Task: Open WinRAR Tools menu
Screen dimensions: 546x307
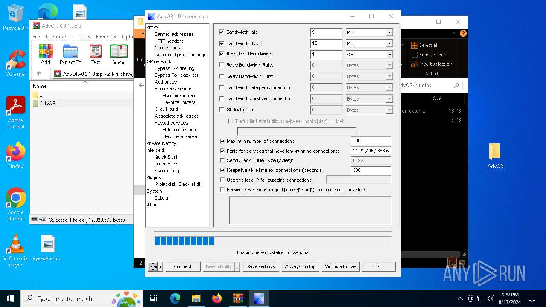Action: pos(84,37)
